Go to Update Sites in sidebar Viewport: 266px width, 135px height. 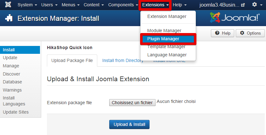point(16,112)
